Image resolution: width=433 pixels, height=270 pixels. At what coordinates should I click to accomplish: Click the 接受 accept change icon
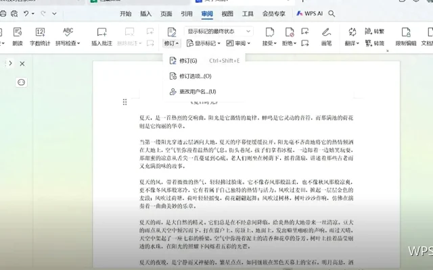click(269, 32)
